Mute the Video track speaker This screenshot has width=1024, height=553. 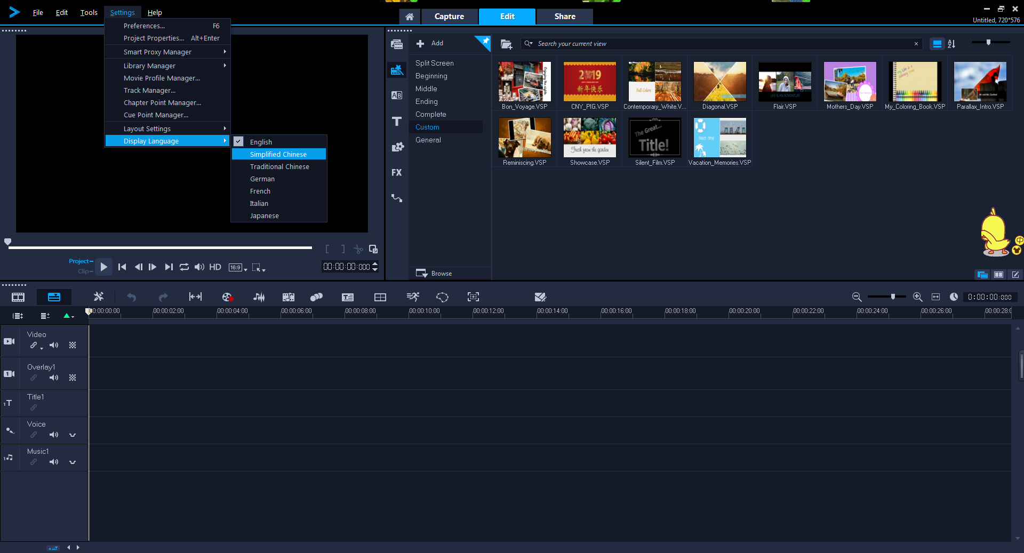pyautogui.click(x=53, y=345)
